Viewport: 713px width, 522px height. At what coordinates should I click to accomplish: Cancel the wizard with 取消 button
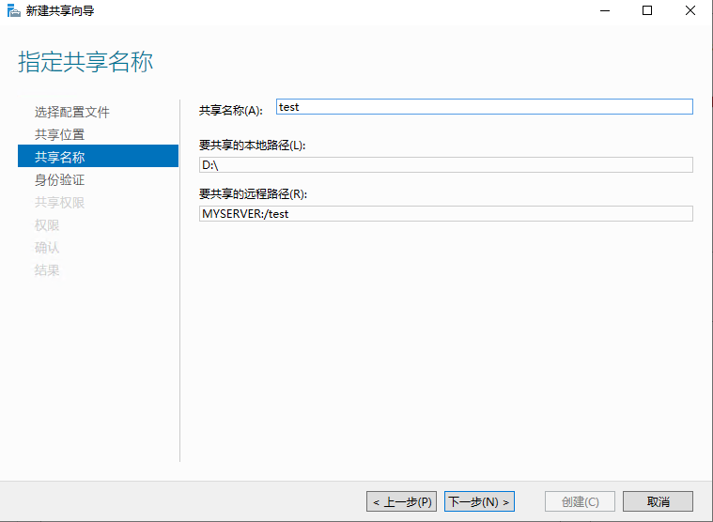point(658,501)
